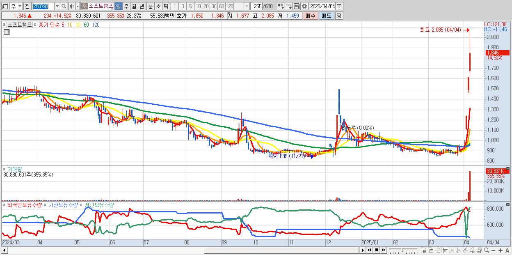This screenshot has height=255, width=512.
Task: Open the dropdown arrow beside the speaker icon
Action: tap(78, 6)
